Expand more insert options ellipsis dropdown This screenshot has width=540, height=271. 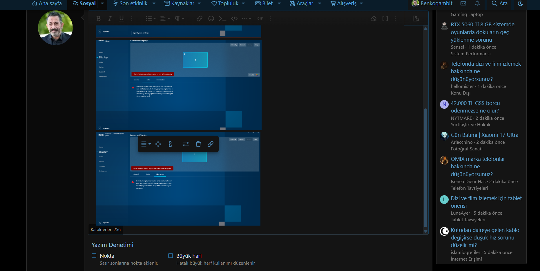coord(247,19)
